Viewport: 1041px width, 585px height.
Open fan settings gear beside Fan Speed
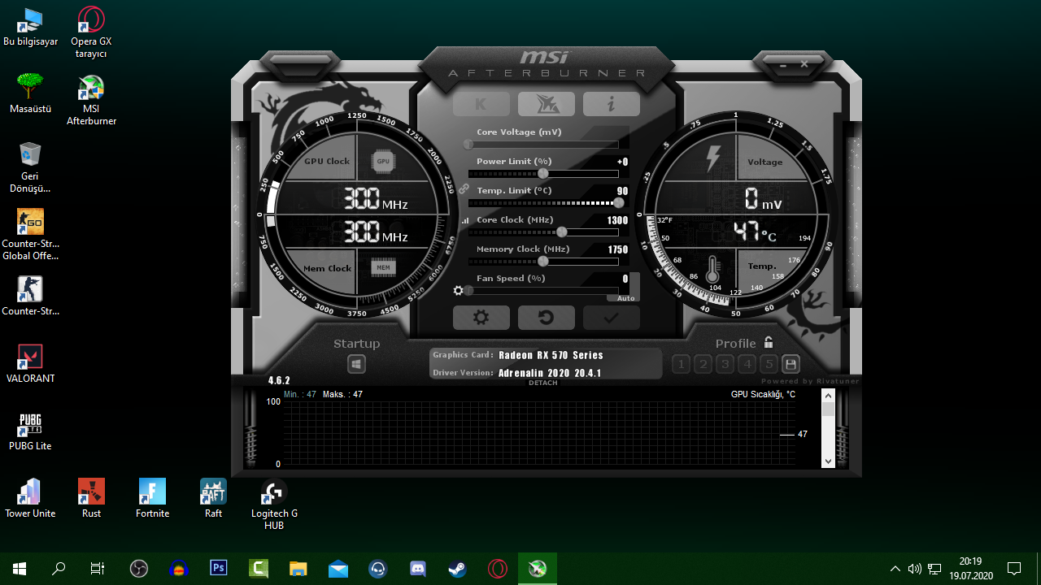459,291
